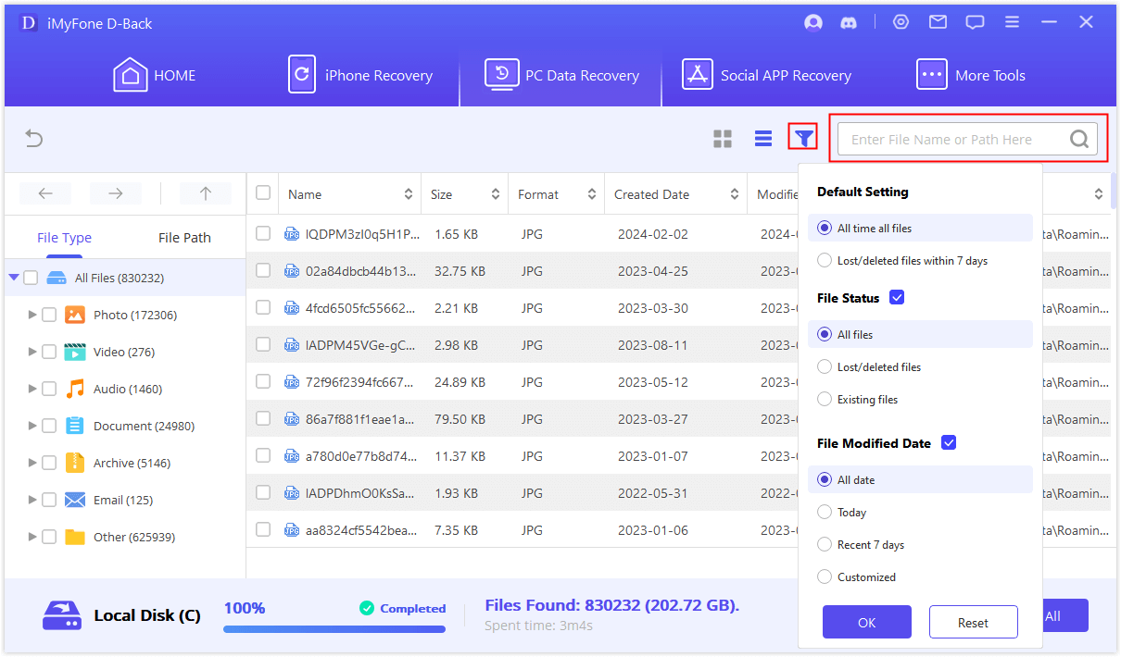Open the settings target icon in title bar
The image size is (1121, 657).
coord(901,22)
